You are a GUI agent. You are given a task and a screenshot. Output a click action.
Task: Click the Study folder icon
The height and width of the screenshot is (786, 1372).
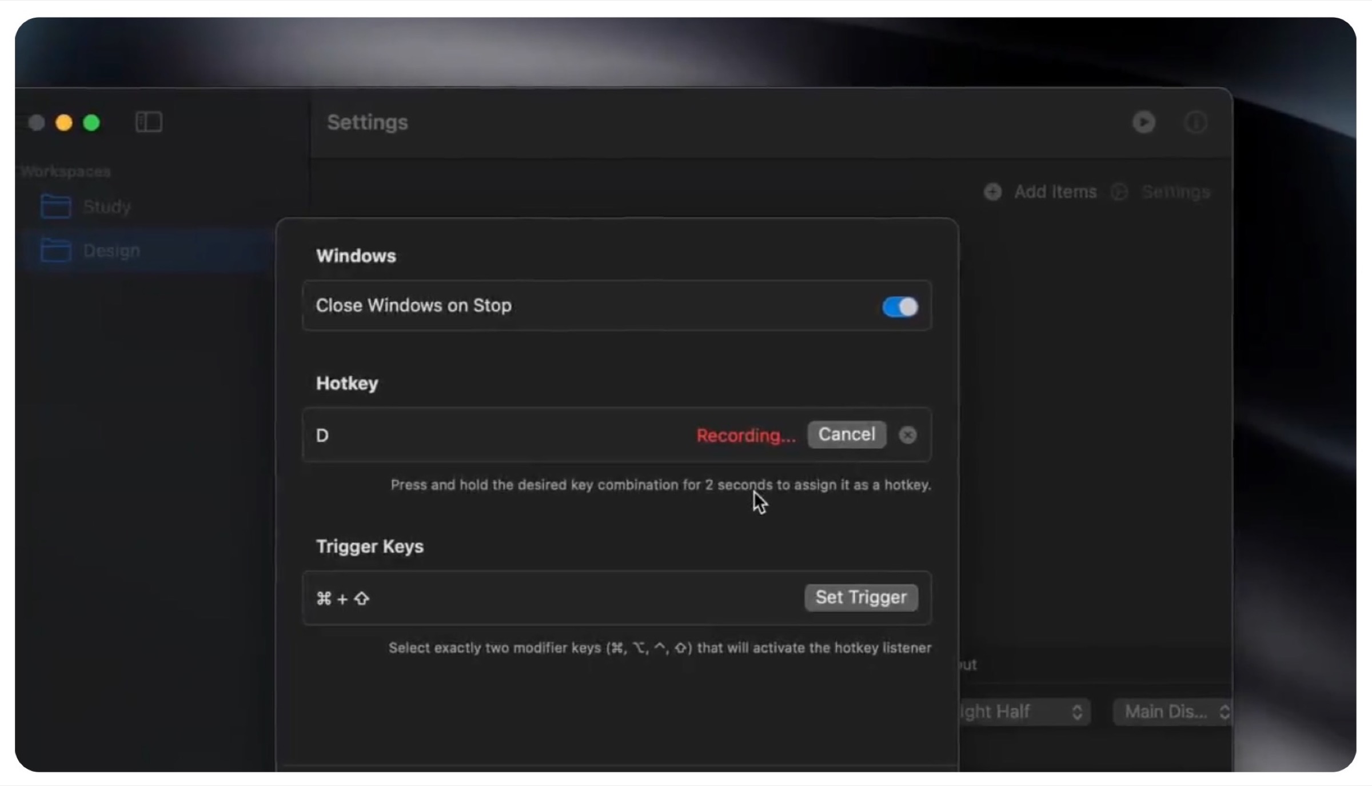coord(55,206)
